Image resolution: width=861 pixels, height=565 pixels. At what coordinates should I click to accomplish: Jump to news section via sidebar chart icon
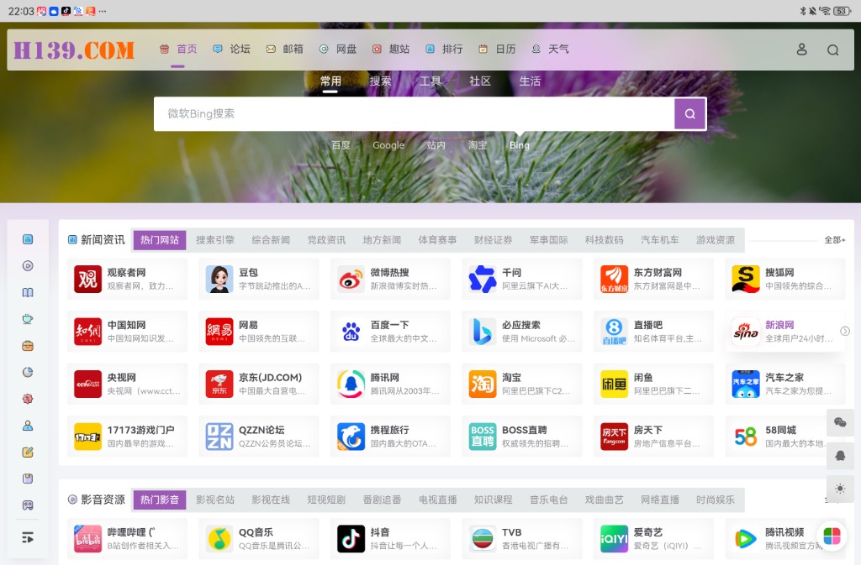pos(28,239)
